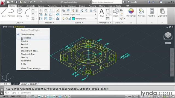Select the Array tool

[51, 19]
